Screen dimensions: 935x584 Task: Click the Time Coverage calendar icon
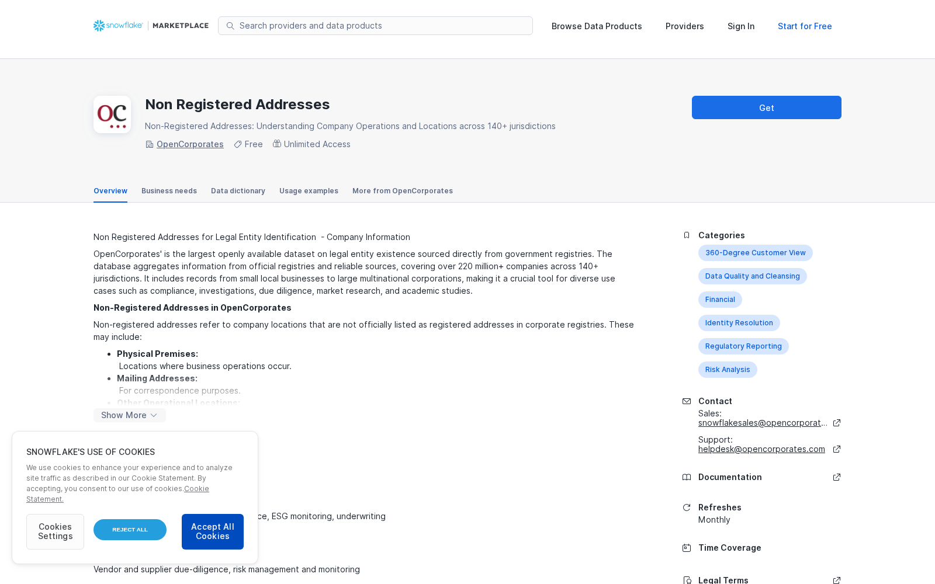(x=687, y=548)
